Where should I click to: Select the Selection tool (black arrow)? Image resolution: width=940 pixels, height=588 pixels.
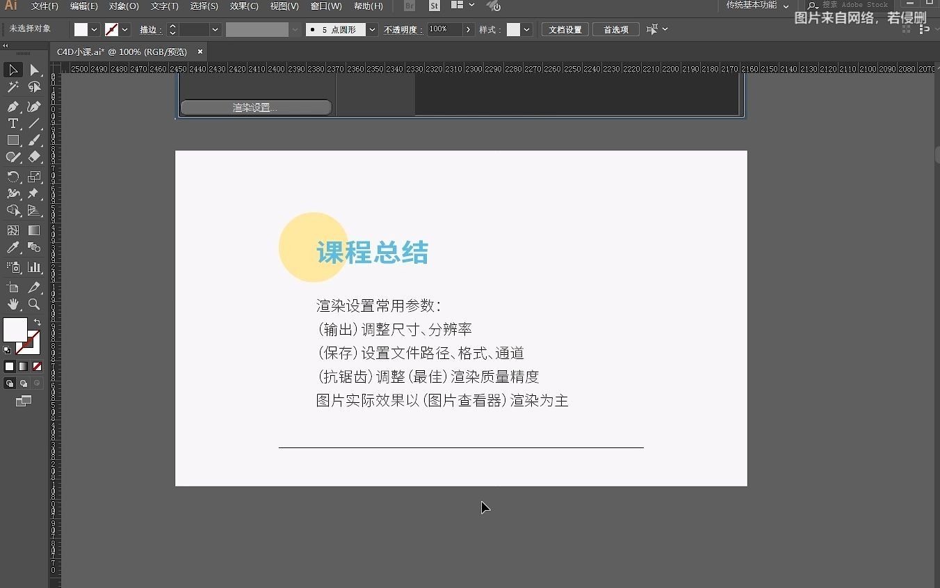(13, 70)
